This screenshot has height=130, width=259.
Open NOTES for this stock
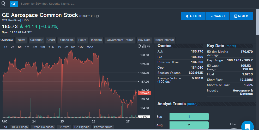[241, 16]
